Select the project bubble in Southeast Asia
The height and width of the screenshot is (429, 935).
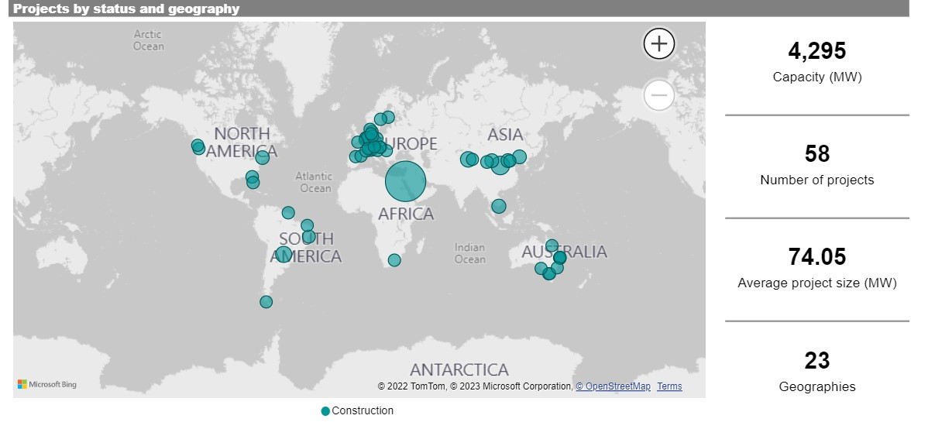(499, 206)
